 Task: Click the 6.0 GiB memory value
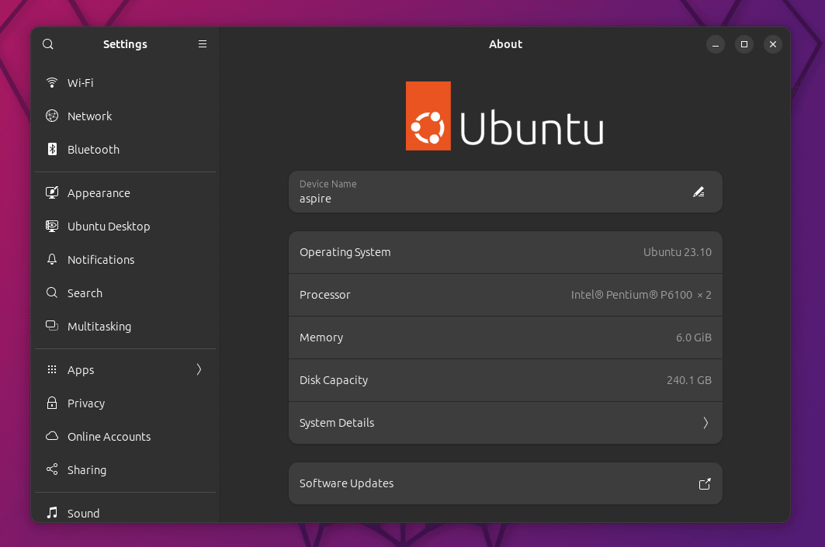point(694,338)
